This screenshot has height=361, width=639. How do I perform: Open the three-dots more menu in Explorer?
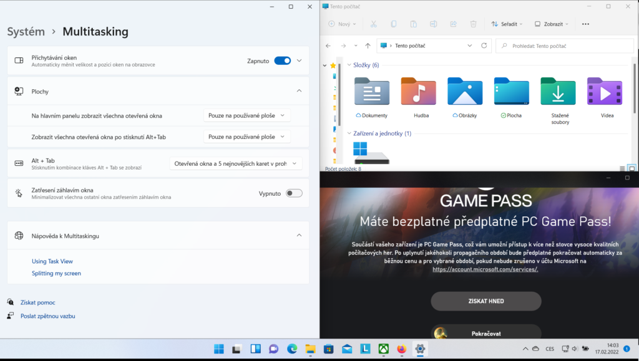(x=585, y=24)
